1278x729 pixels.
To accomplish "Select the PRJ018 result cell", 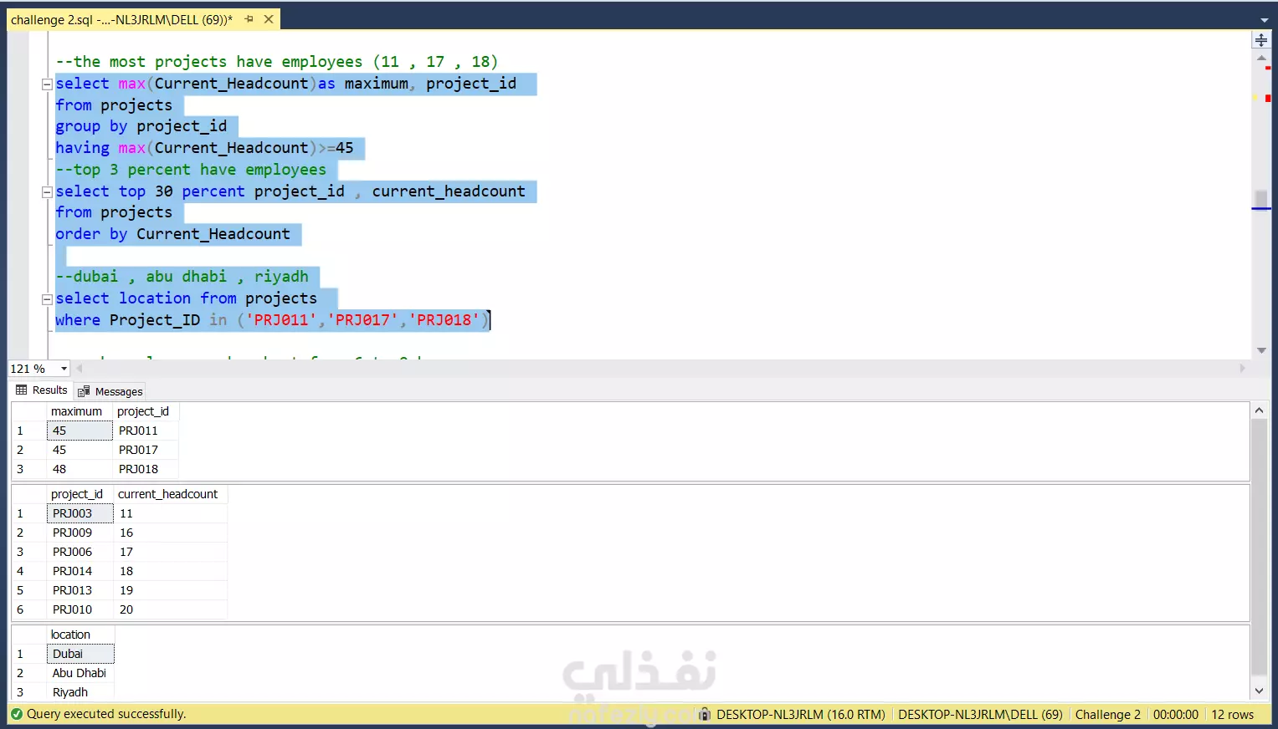I will [x=146, y=469].
